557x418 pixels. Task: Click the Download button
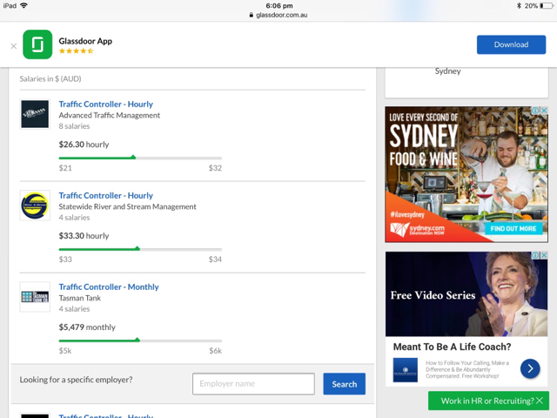tap(511, 44)
